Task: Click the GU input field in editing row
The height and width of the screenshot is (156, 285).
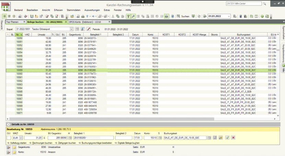Action: point(9,138)
